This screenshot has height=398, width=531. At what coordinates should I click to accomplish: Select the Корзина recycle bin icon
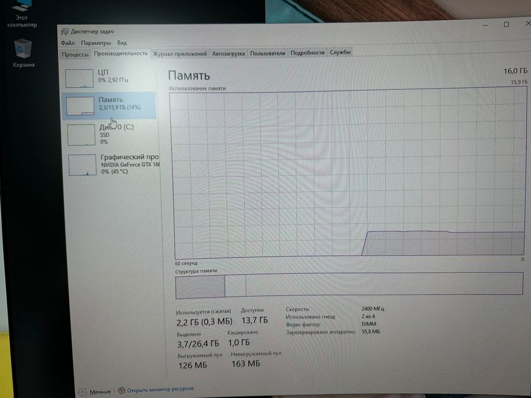(x=23, y=53)
